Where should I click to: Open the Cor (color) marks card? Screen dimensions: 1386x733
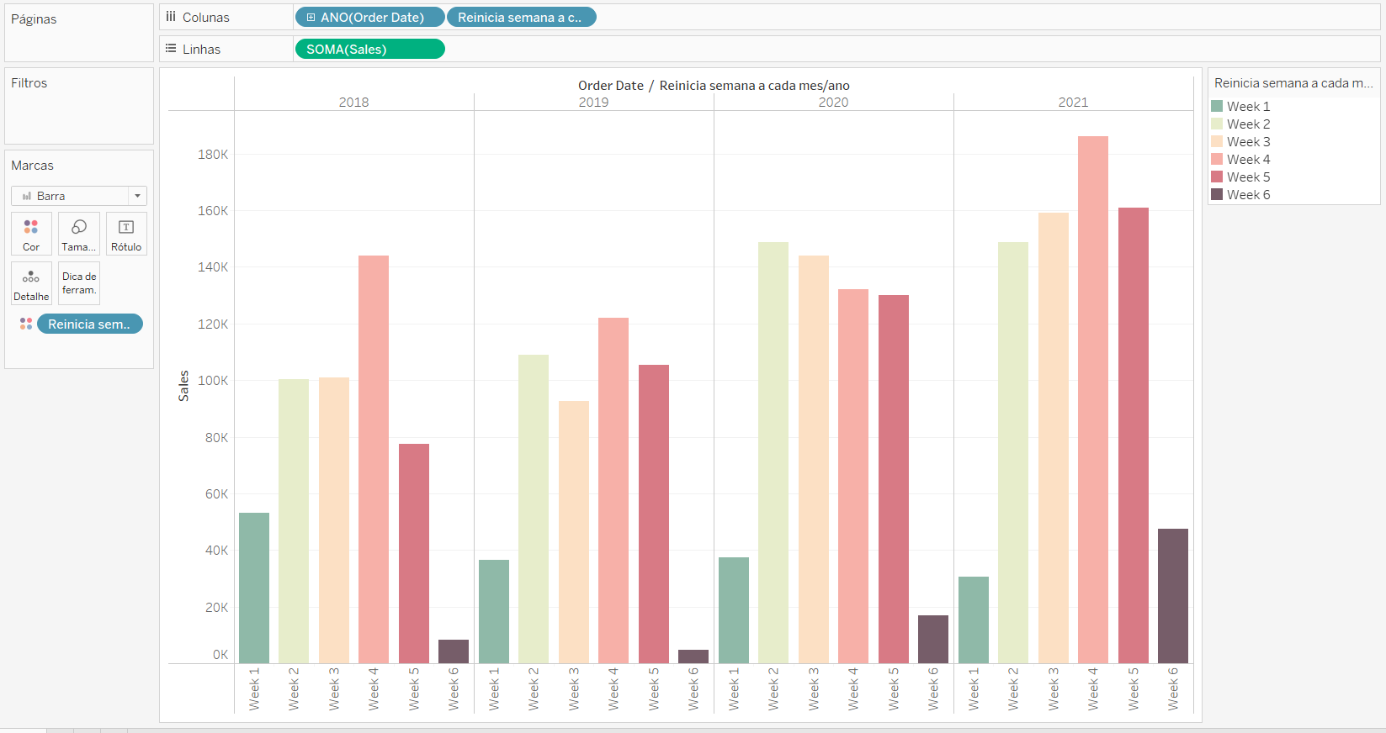point(31,234)
